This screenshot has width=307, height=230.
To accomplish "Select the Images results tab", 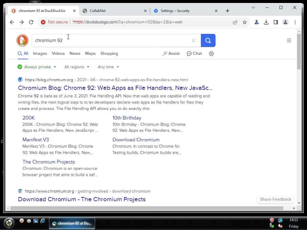I will 40,54.
